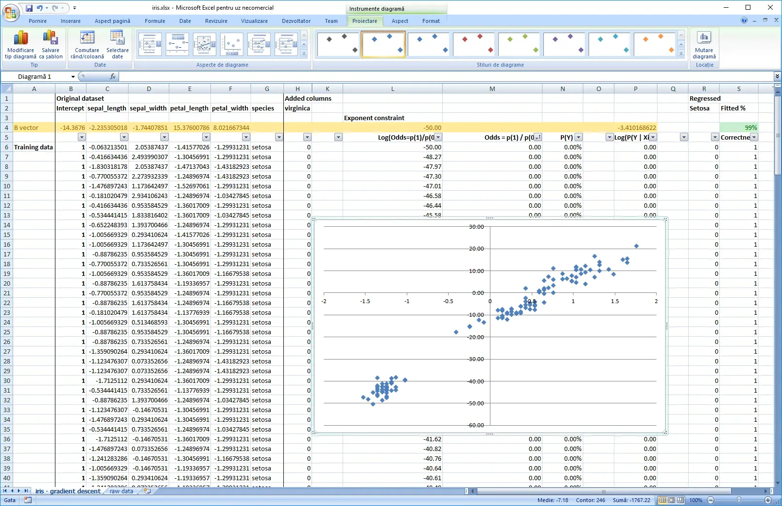Screen dimensions: 782x506
Task: Open the Inserare ribbon tab
Action: [x=70, y=21]
